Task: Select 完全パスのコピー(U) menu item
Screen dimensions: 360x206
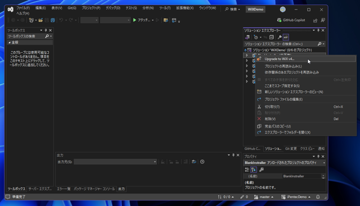Action: 306,126
